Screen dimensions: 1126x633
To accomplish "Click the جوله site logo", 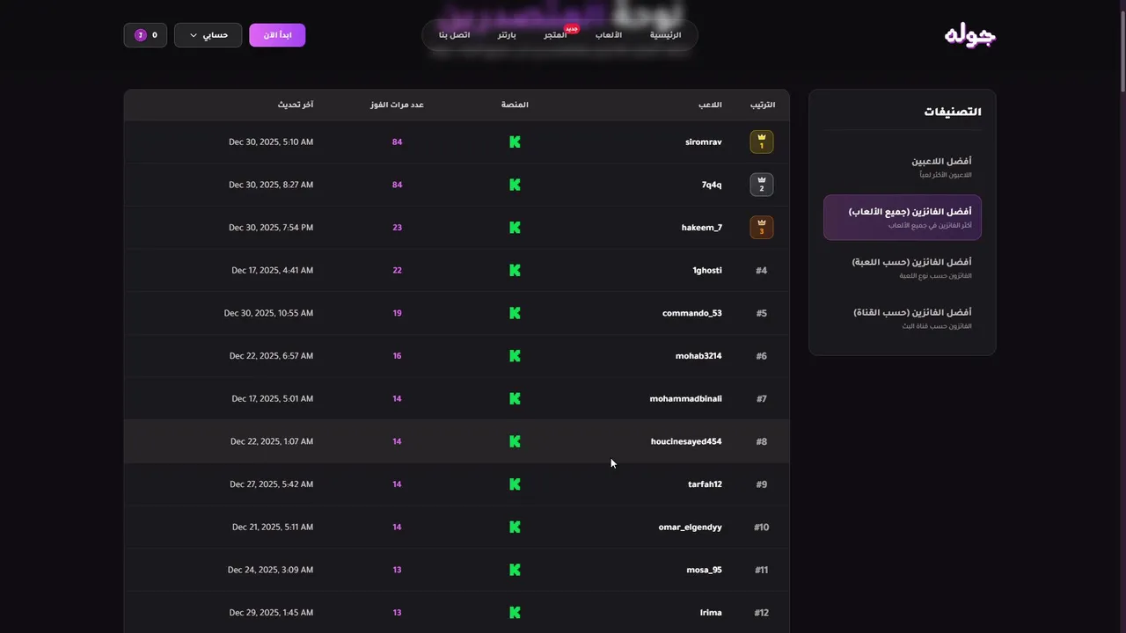I will tap(969, 35).
